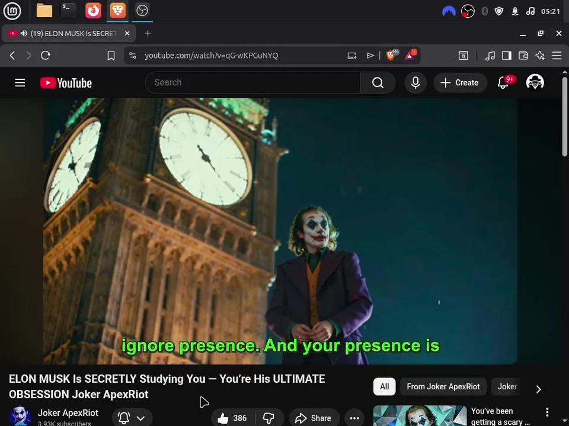Click the video title ELON MUSK Is SECRETLY
Screen dimensions: 569x426
[x=167, y=386]
